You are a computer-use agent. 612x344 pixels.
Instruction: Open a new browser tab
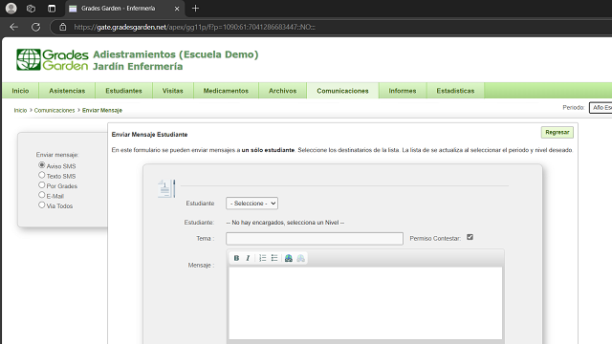pos(195,9)
